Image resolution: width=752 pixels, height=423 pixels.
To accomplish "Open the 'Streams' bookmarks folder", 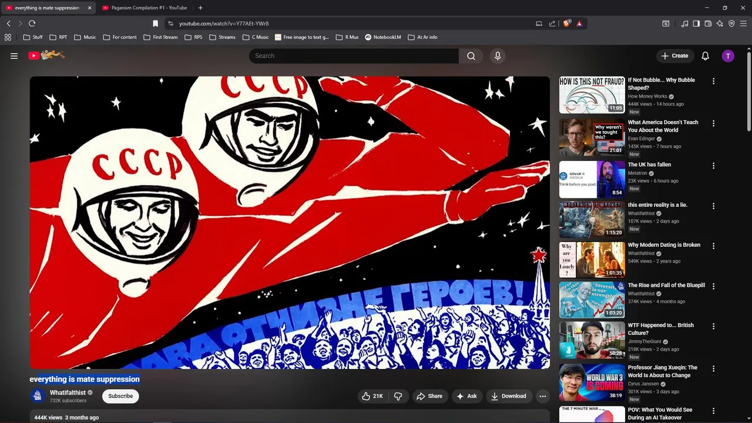I will (222, 37).
